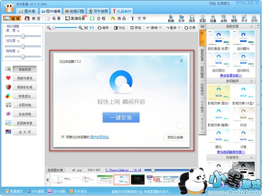Click the 打开 (Open) folder icon
Screen dimensions: 262x196
coord(182,19)
